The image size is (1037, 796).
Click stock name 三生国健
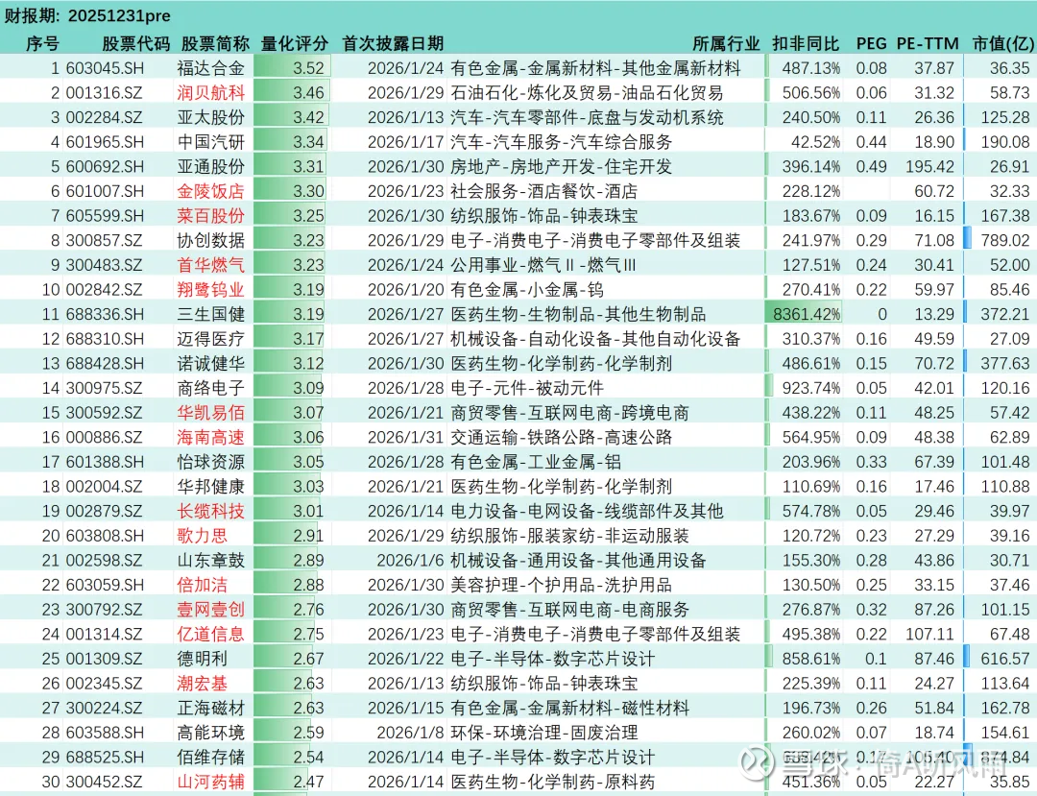click(211, 314)
